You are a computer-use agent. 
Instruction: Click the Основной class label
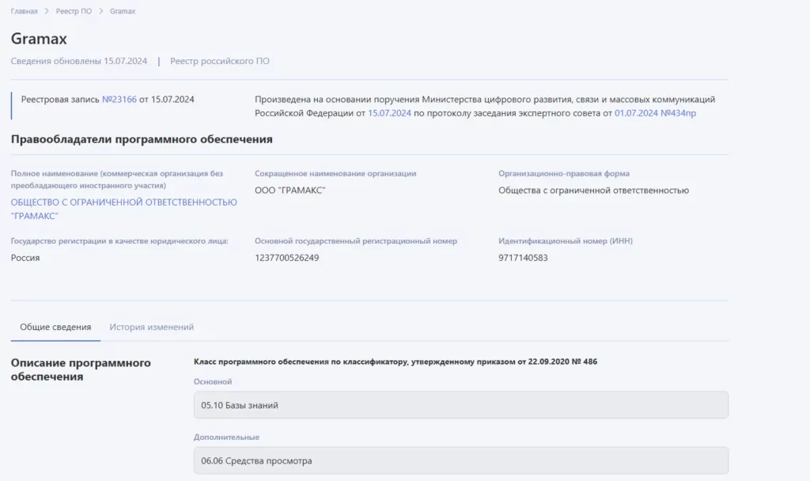click(213, 382)
